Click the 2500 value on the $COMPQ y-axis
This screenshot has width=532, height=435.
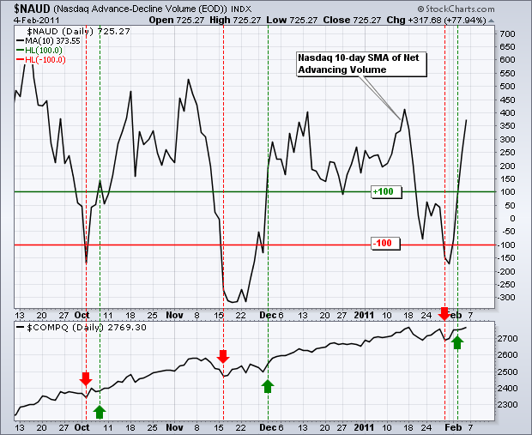click(x=508, y=372)
